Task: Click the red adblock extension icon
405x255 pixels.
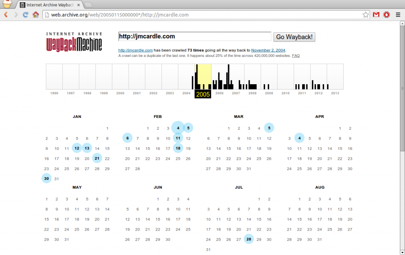Action: (386, 15)
